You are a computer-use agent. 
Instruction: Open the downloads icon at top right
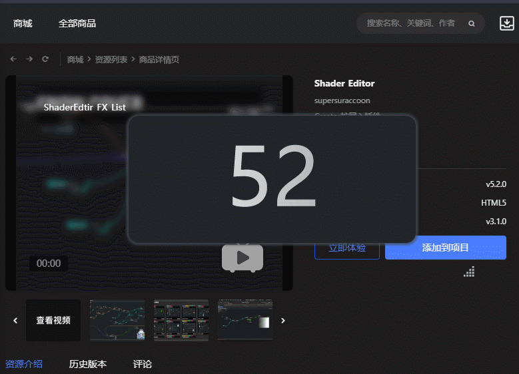tap(506, 23)
